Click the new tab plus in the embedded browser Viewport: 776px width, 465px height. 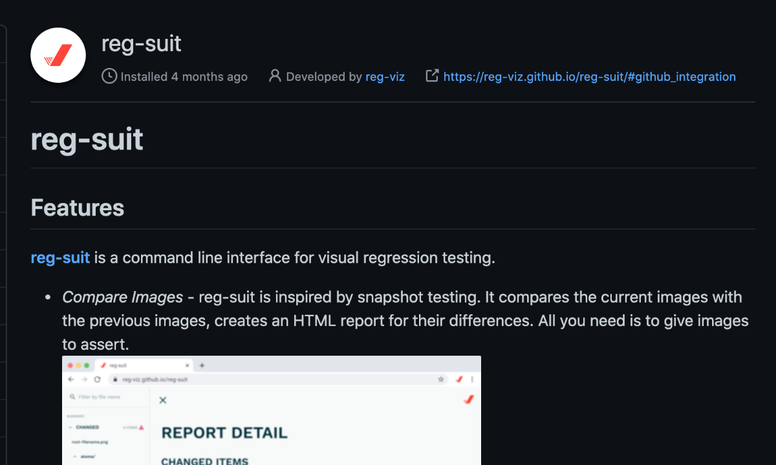tap(202, 365)
